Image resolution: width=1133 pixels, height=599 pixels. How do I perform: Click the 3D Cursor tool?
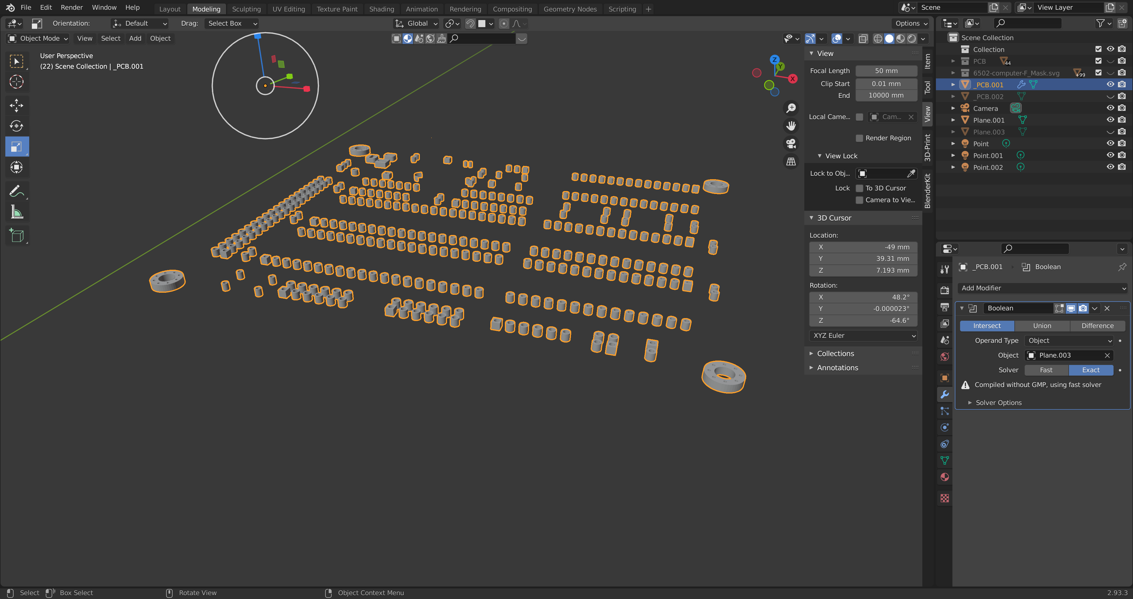pyautogui.click(x=16, y=82)
